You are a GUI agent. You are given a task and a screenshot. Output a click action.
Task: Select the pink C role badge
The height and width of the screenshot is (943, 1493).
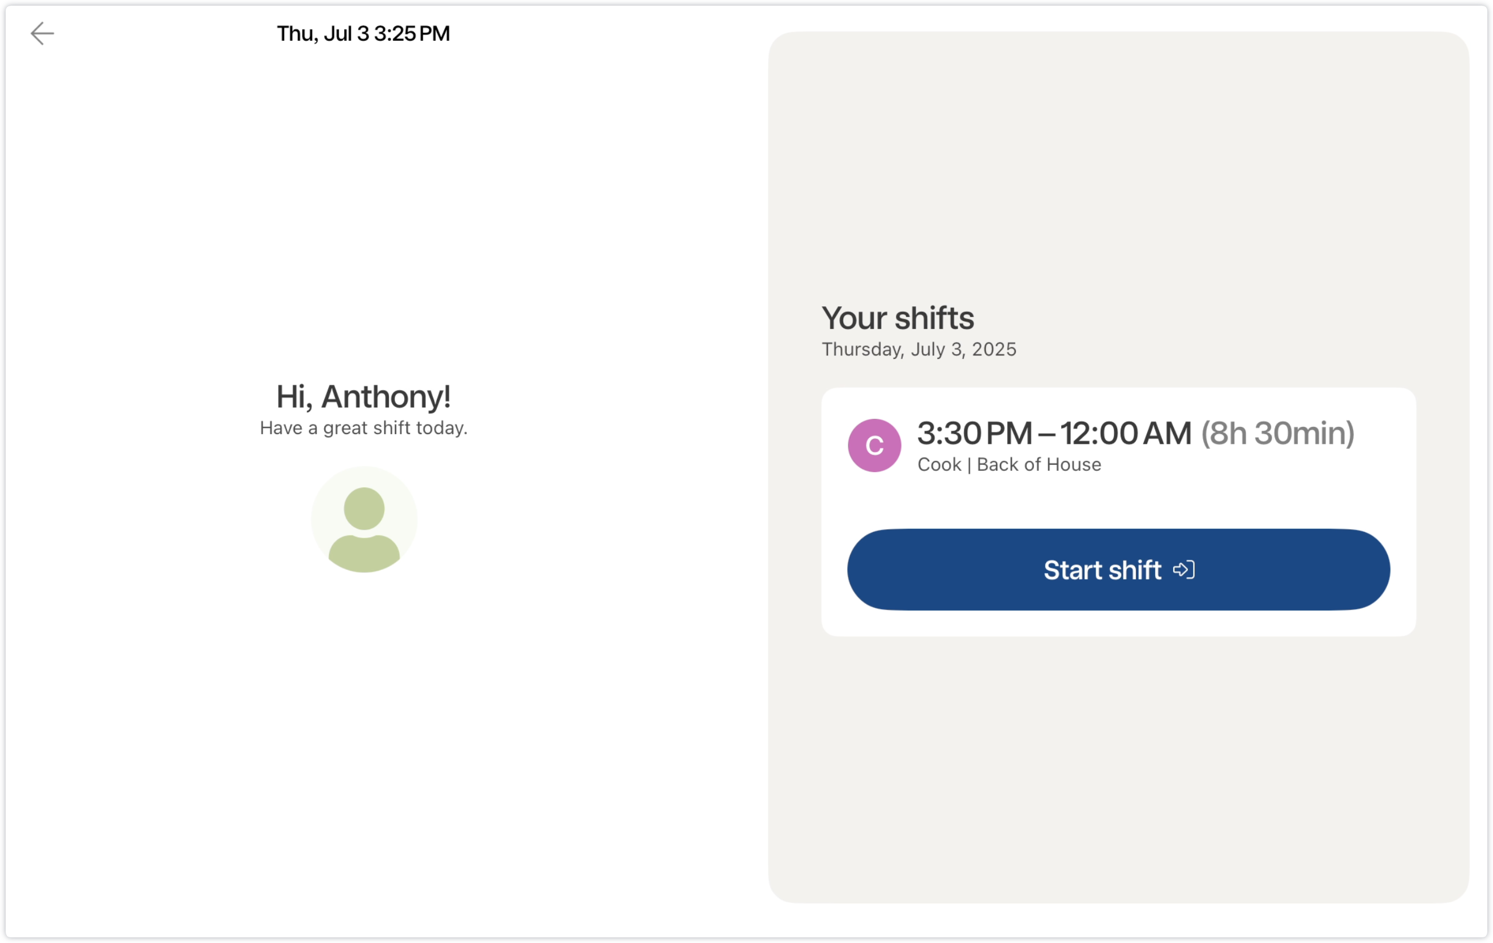click(x=874, y=445)
